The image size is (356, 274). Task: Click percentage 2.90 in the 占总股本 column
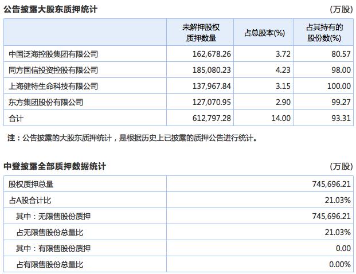[x=283, y=102]
